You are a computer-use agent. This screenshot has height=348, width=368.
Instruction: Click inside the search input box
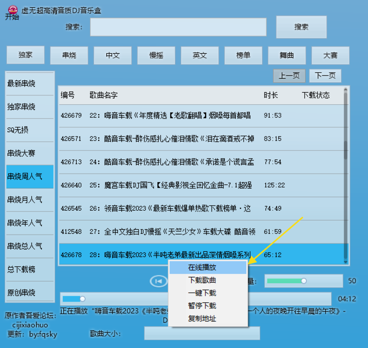point(178,27)
